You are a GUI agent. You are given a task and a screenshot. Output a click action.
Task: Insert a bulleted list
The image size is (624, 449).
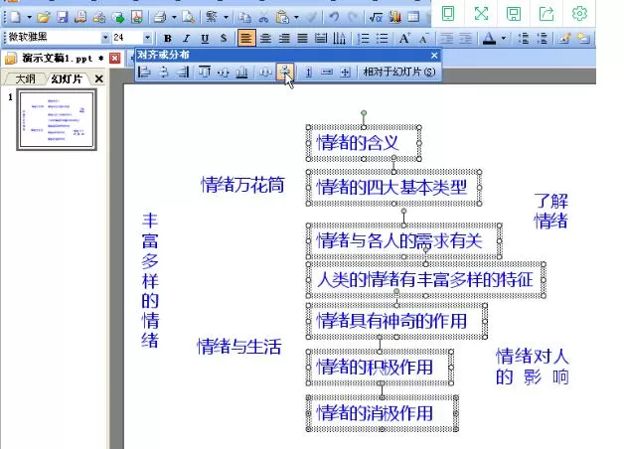(x=382, y=38)
